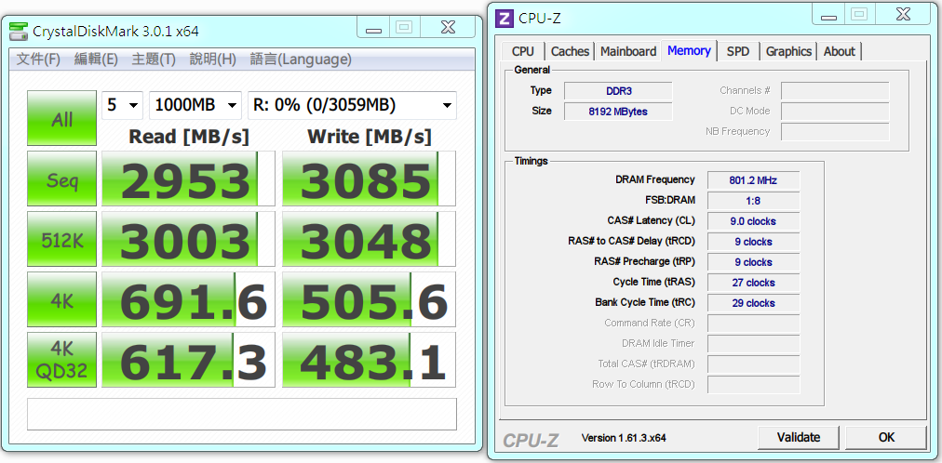Click the 512K read result 3003
Viewport: 942px width, 463px height.
click(188, 239)
